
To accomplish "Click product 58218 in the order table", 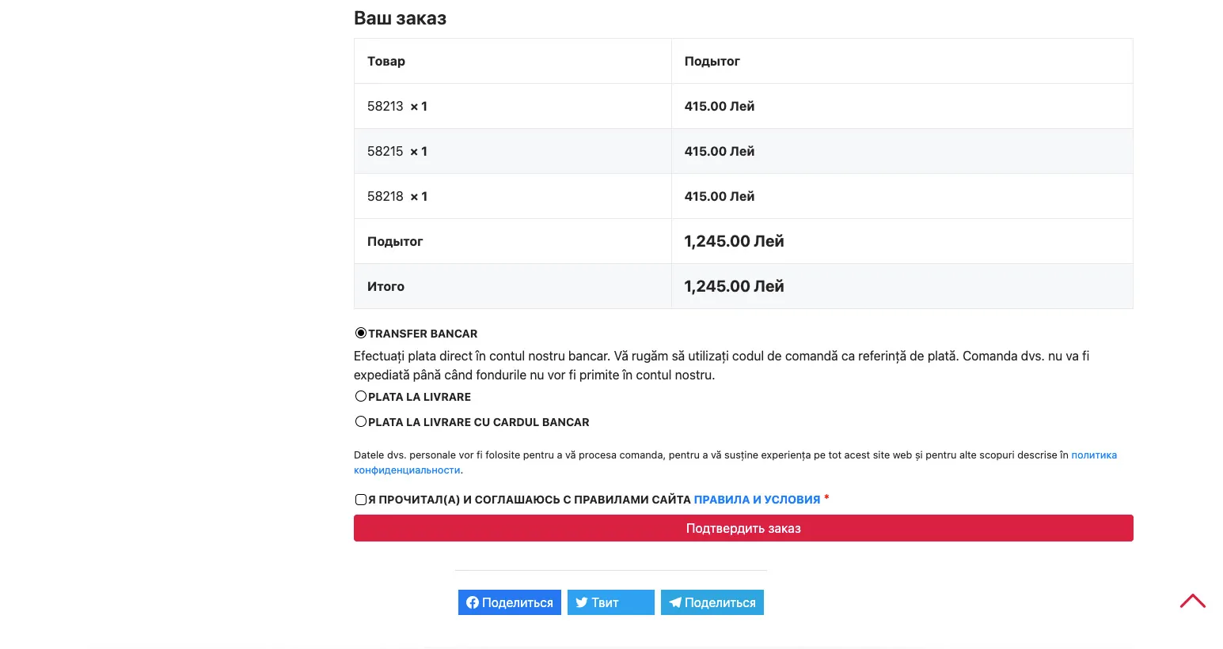I will (x=386, y=196).
